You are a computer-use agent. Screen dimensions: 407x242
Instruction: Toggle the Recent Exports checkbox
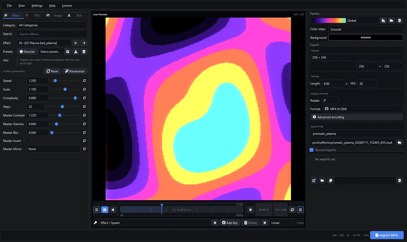point(312,150)
